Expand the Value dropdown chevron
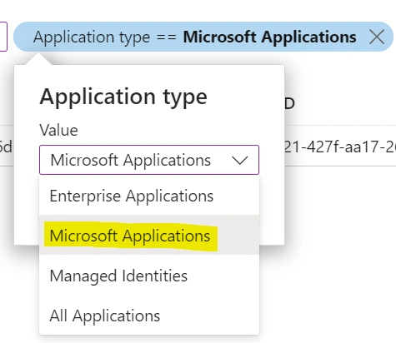The width and height of the screenshot is (396, 343). 239,161
